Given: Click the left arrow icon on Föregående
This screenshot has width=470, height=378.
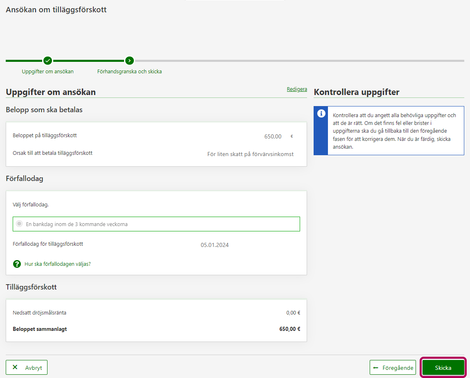Looking at the screenshot, I should coord(375,368).
